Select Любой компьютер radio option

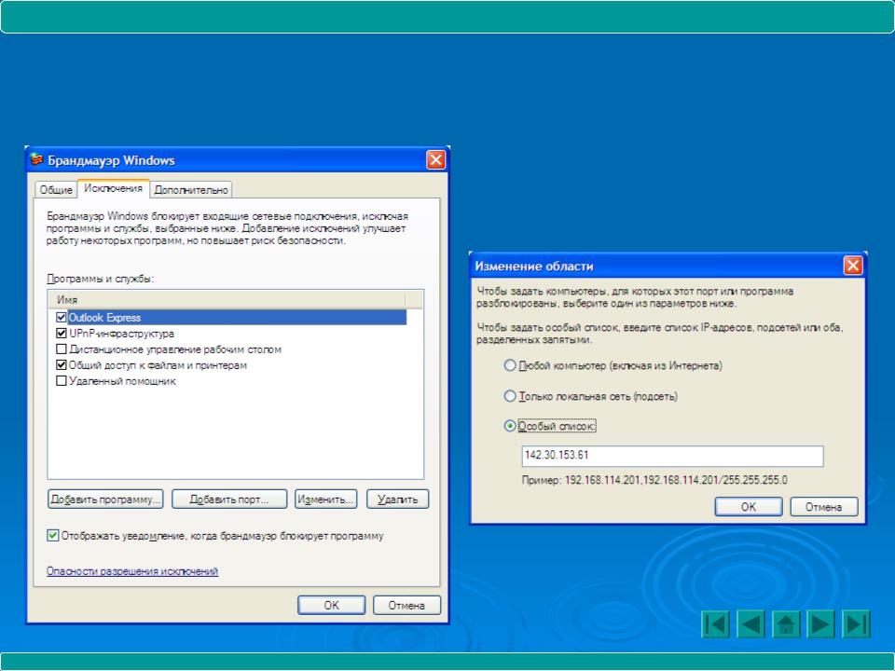click(510, 365)
